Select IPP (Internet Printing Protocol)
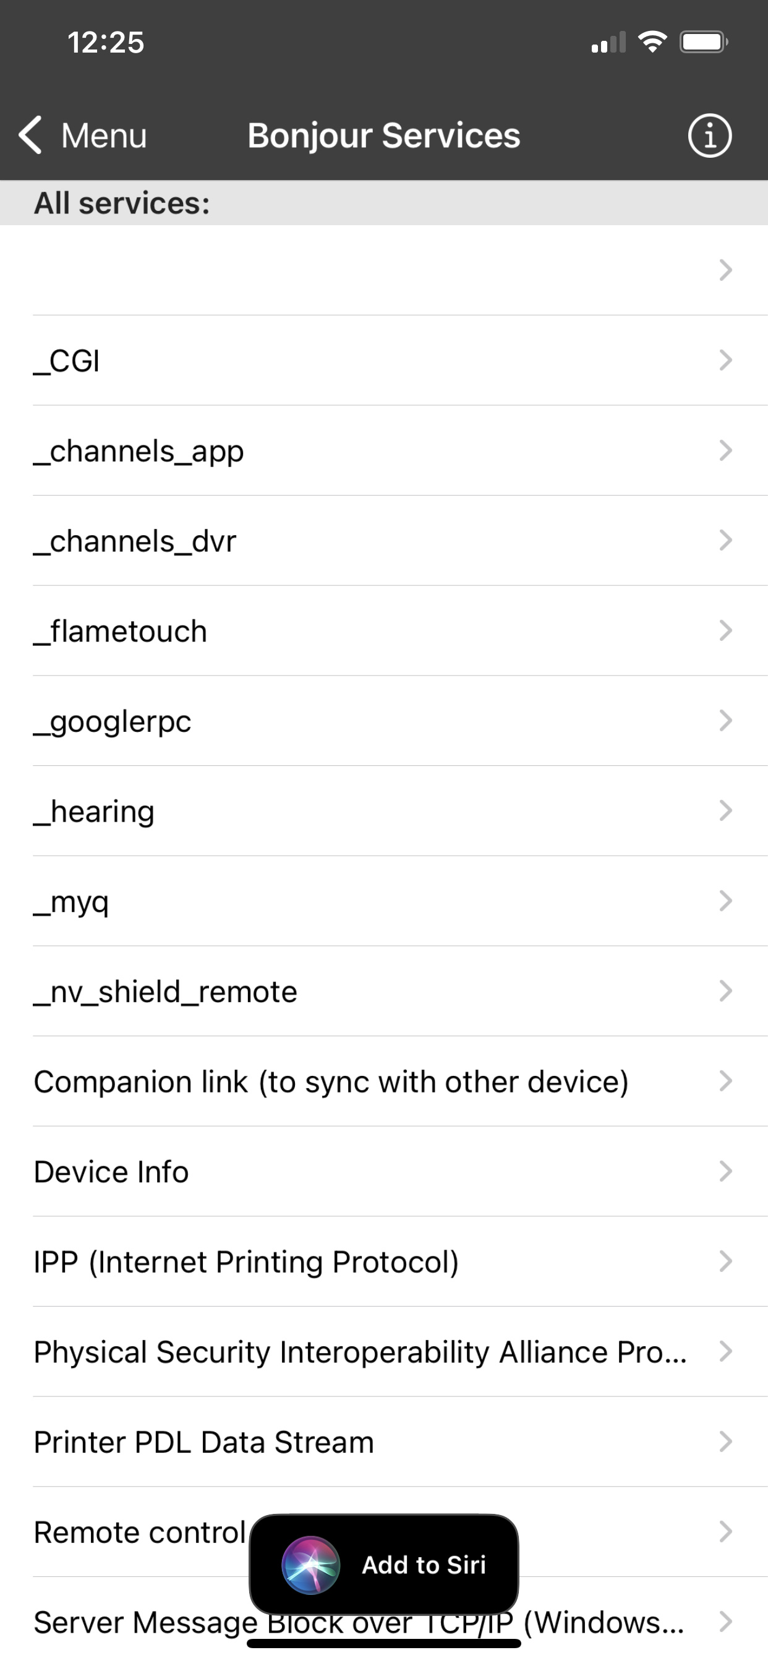This screenshot has width=768, height=1663. [x=246, y=1261]
